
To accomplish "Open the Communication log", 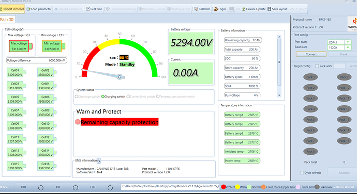I will coord(121,9).
